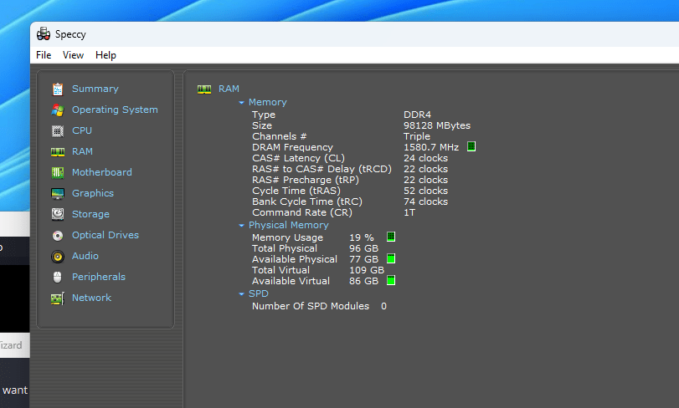Screen dimensions: 679x408
Task: Click the 24 clocks CAS latency value
Action: click(425, 158)
